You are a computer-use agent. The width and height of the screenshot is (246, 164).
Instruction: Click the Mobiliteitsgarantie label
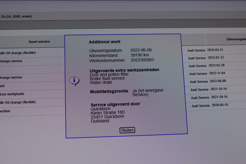[109, 92]
